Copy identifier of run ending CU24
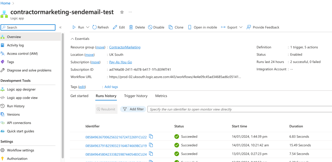This screenshot has width=332, height=162. (x=151, y=154)
